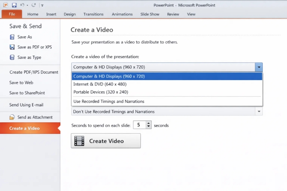Click the Redo icon
The height and width of the screenshot is (191, 287).
(33, 5)
